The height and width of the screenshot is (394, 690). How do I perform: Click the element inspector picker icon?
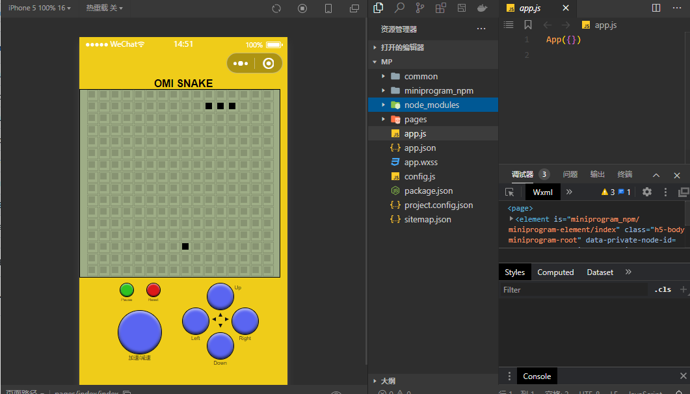(x=510, y=192)
